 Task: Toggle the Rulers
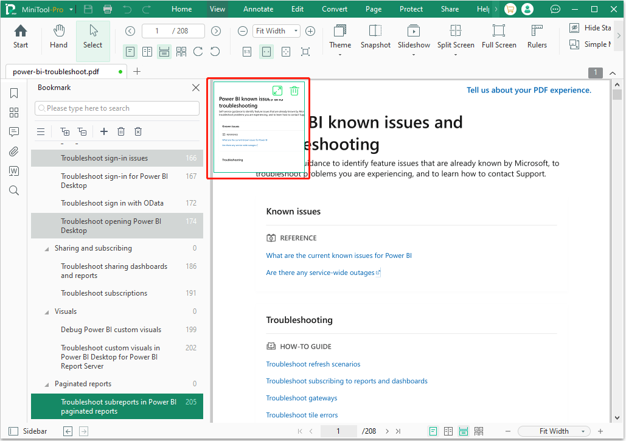[537, 36]
